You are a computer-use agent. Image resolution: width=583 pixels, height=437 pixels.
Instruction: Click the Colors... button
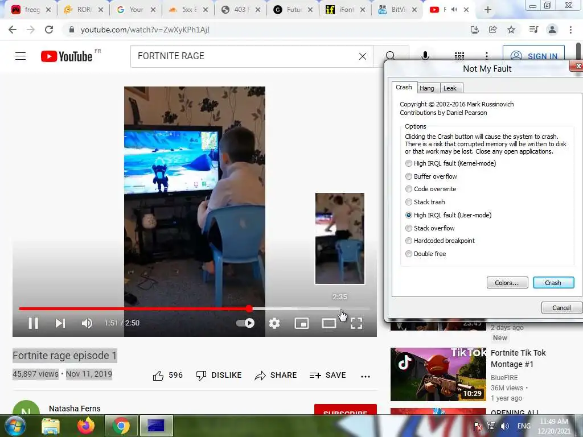[x=507, y=283]
